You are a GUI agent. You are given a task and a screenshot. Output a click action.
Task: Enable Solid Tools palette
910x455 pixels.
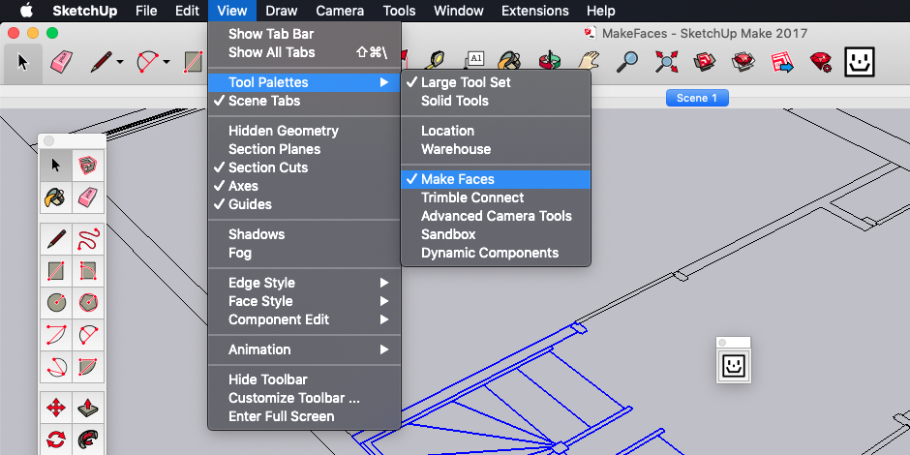496,101
